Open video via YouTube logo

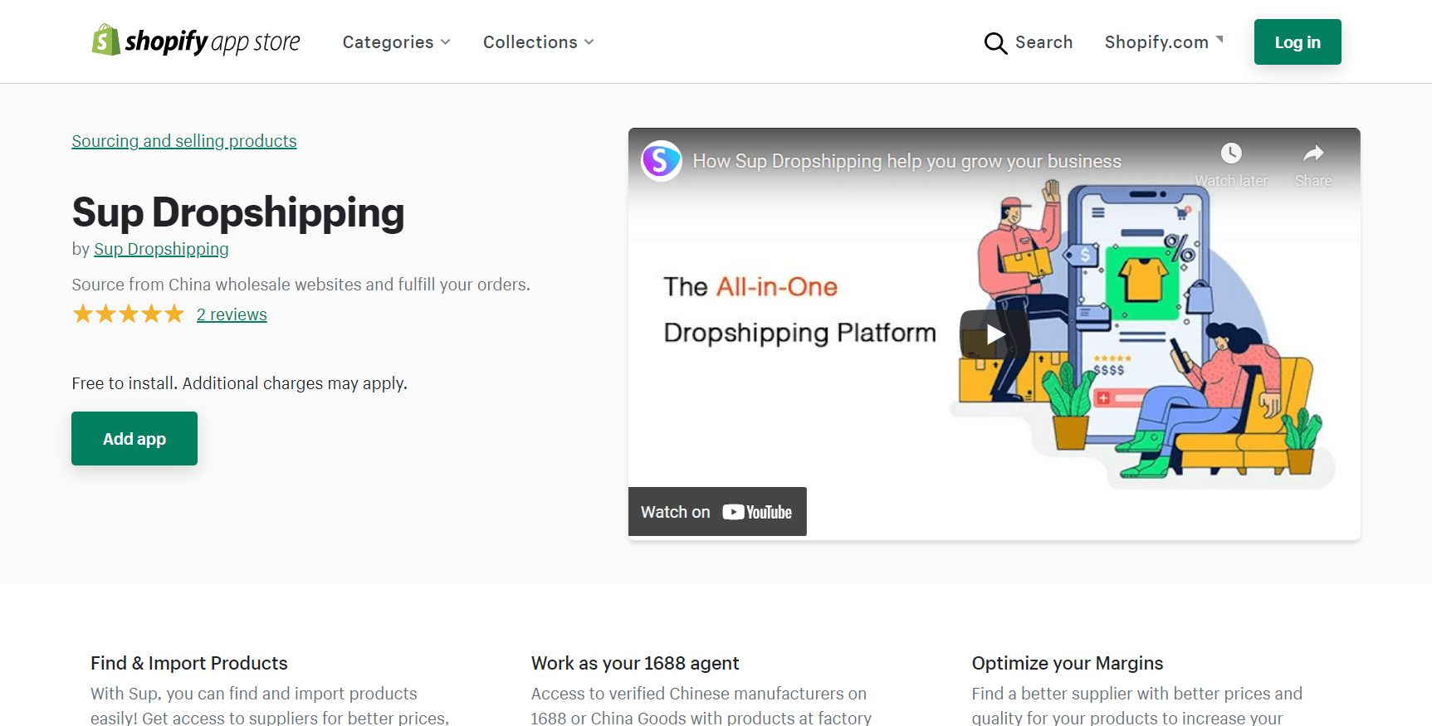(757, 512)
